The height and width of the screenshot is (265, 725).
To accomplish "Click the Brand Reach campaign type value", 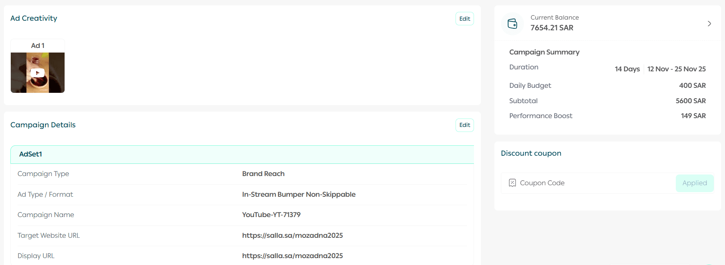I will coord(263,174).
